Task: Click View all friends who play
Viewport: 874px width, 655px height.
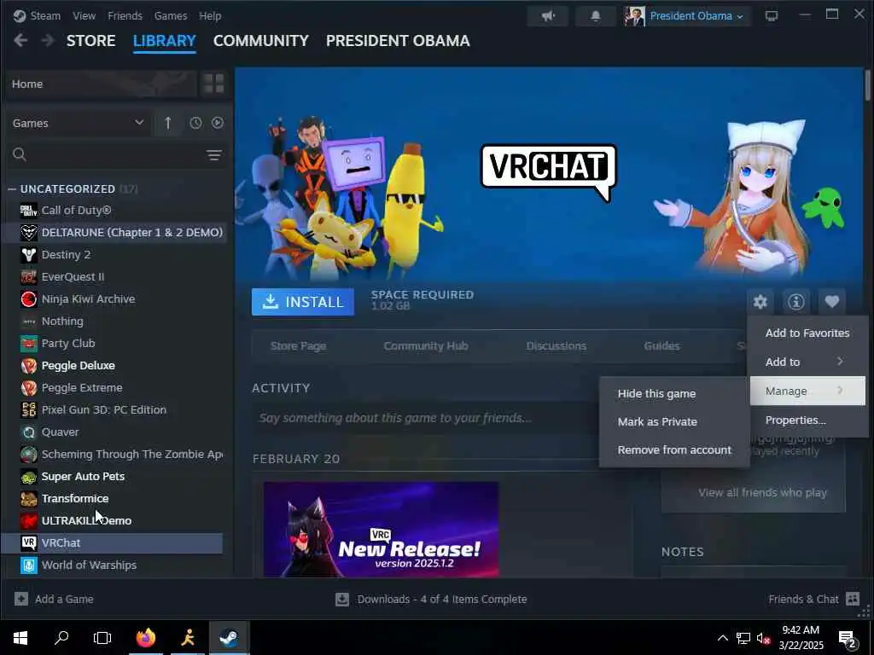Action: 762,492
